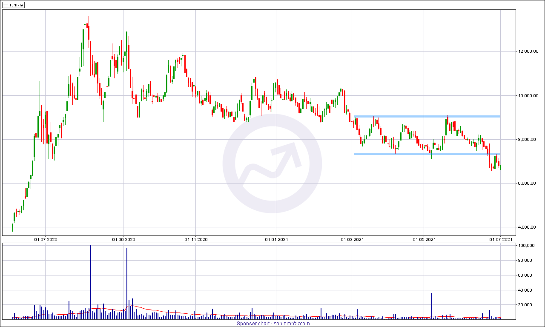The height and width of the screenshot is (327, 545).
Task: Click the Sponser arrow watermark logo
Action: click(x=272, y=163)
